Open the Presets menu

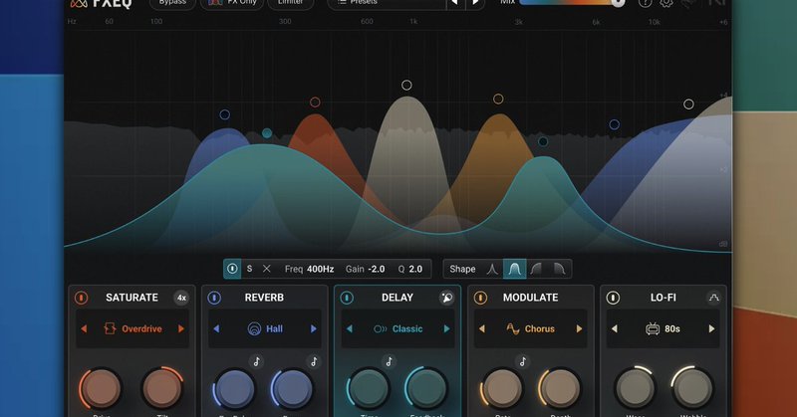tap(387, 3)
